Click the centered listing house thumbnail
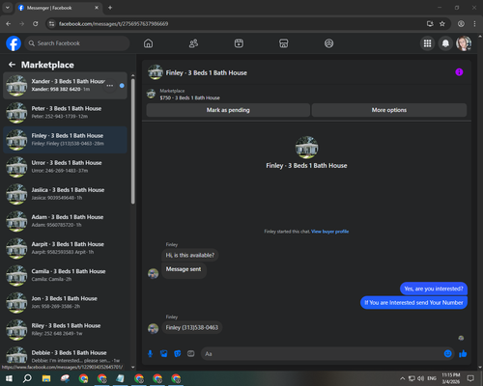The image size is (483, 386). click(x=306, y=148)
